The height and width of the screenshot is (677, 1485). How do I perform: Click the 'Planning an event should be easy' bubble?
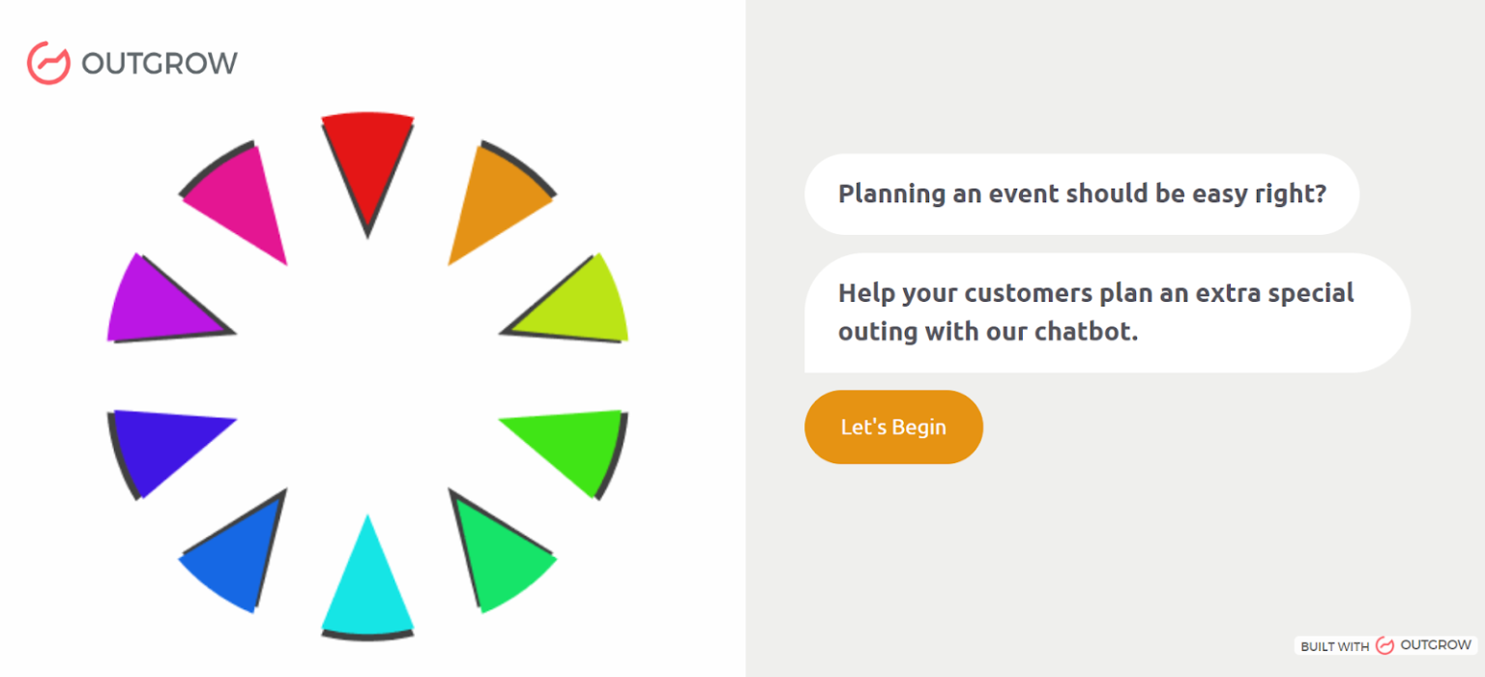click(1081, 194)
